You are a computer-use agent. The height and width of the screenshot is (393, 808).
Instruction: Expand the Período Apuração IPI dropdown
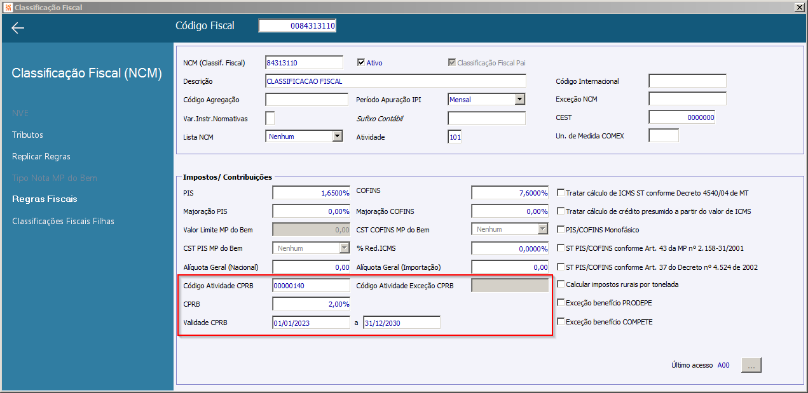519,99
